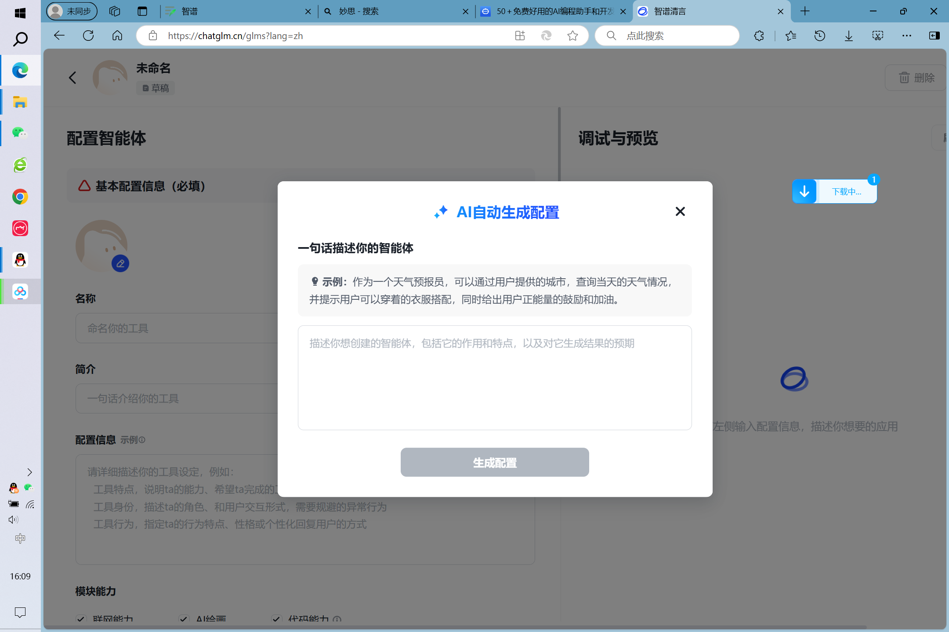Open browser extensions puzzle icon

(x=759, y=36)
